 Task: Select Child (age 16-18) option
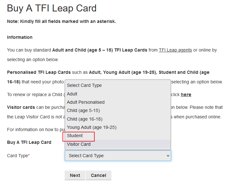(x=85, y=119)
